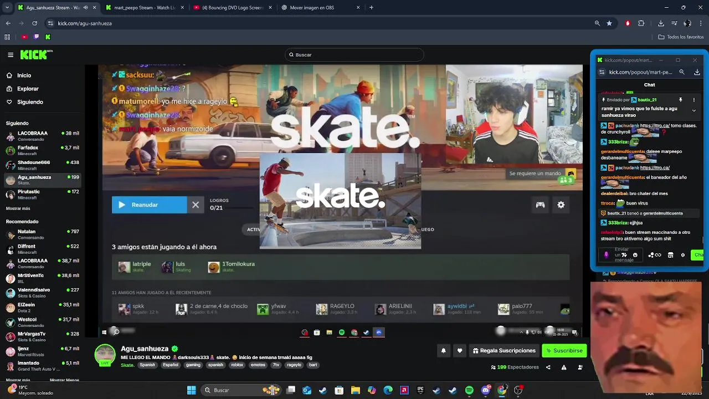Open Spotify from the Windows taskbar
The image size is (709, 399).
tap(469, 390)
